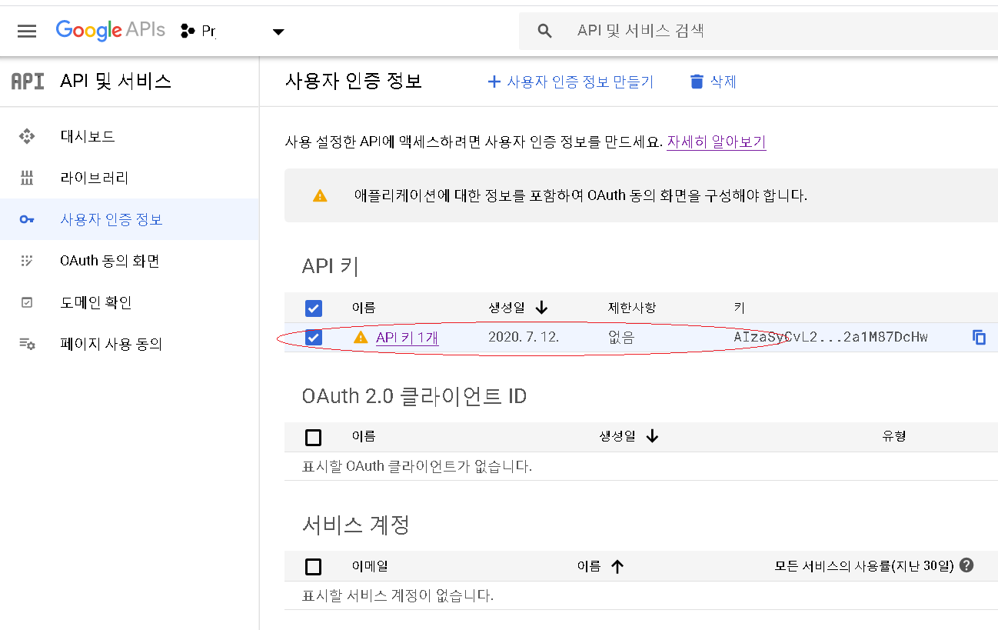Viewport: 998px width, 630px height.
Task: Click 사용자 인증 정보 만들기 button
Action: (x=570, y=82)
